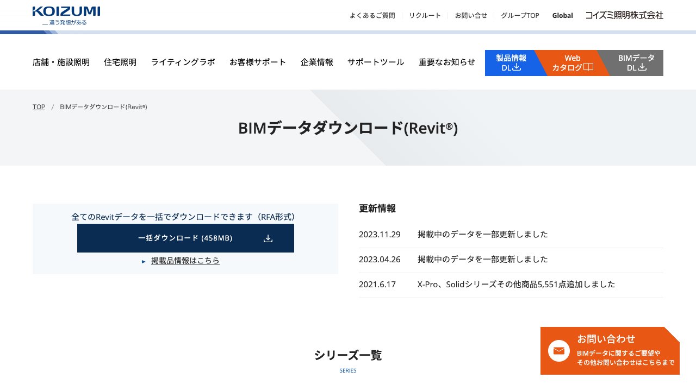The height and width of the screenshot is (391, 696).
Task: Click the シリーズ一覧 heading
Action: click(348, 356)
